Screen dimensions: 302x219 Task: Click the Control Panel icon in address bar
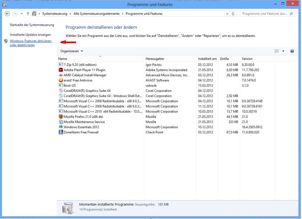34,14
